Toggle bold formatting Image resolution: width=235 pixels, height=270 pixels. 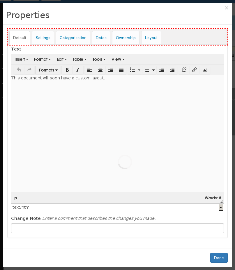point(67,70)
